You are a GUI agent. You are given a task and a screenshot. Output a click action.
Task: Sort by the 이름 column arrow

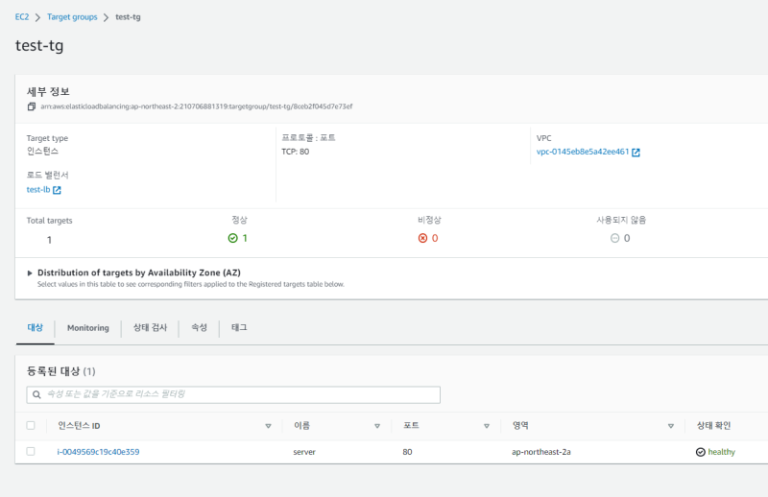pos(377,426)
